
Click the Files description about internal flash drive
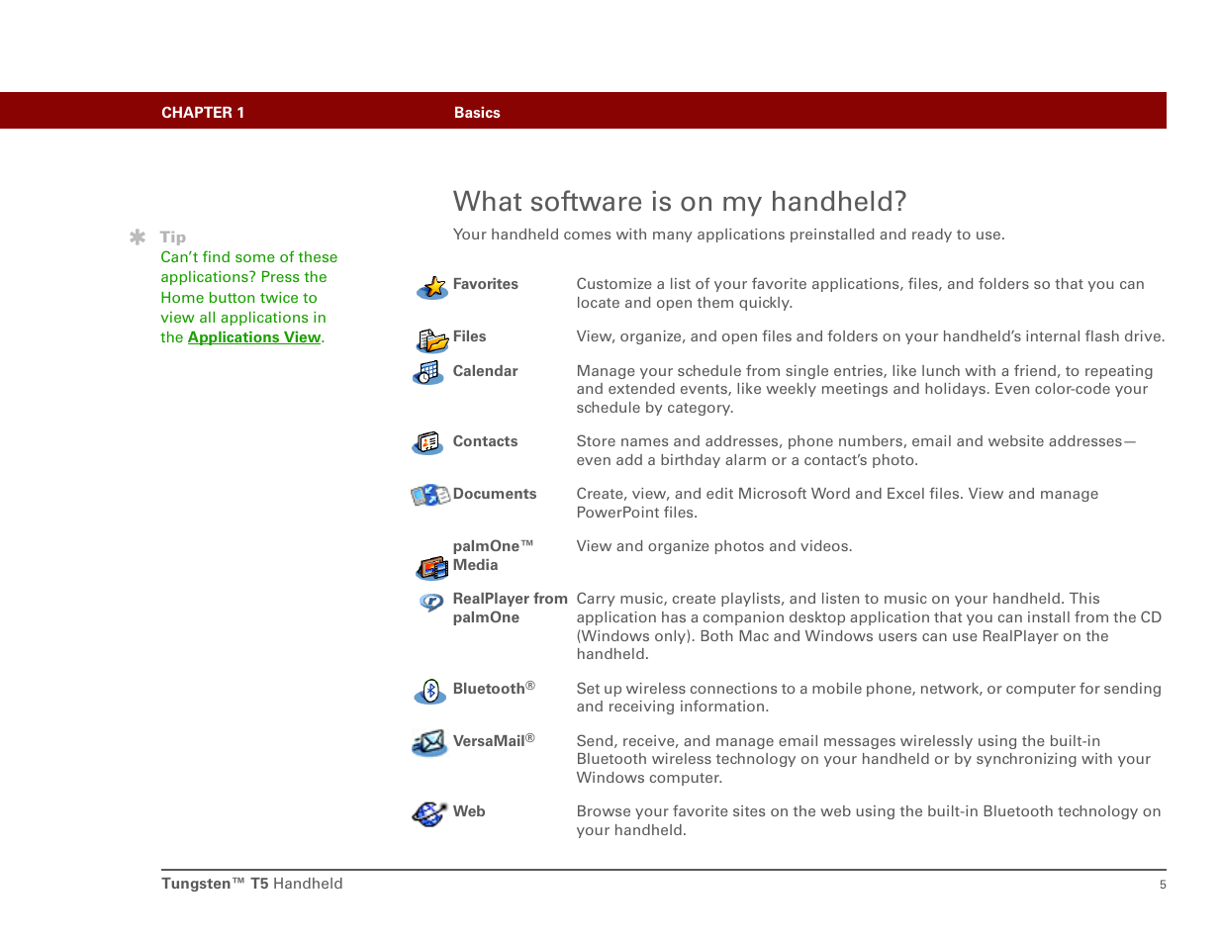click(871, 336)
